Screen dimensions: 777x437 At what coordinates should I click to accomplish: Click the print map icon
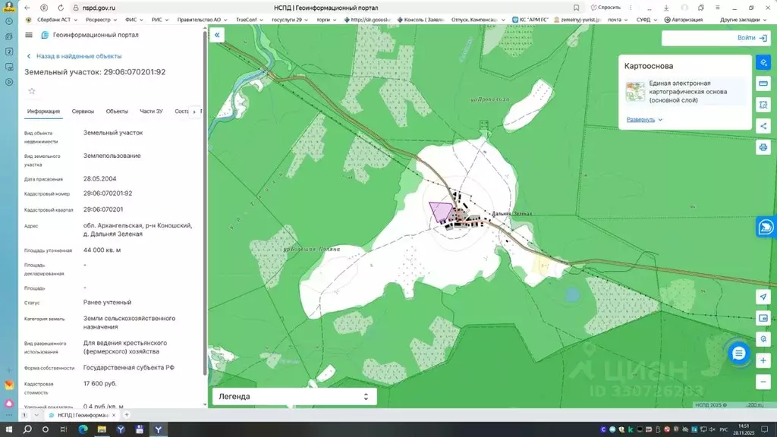[763, 147]
